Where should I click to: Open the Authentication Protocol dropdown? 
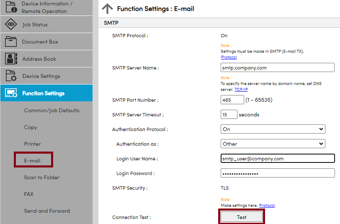click(273, 129)
